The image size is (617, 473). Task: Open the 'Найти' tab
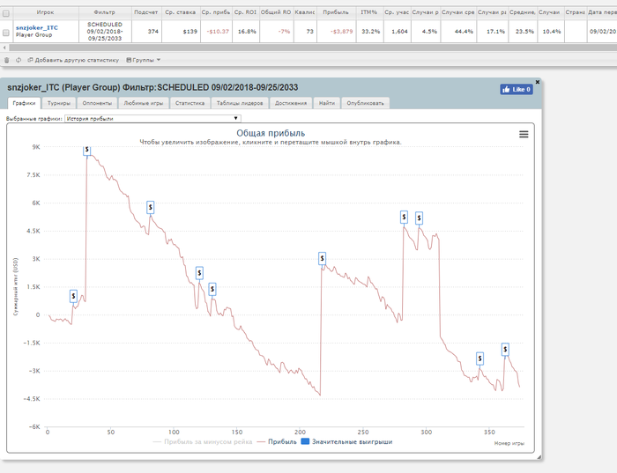(x=327, y=103)
